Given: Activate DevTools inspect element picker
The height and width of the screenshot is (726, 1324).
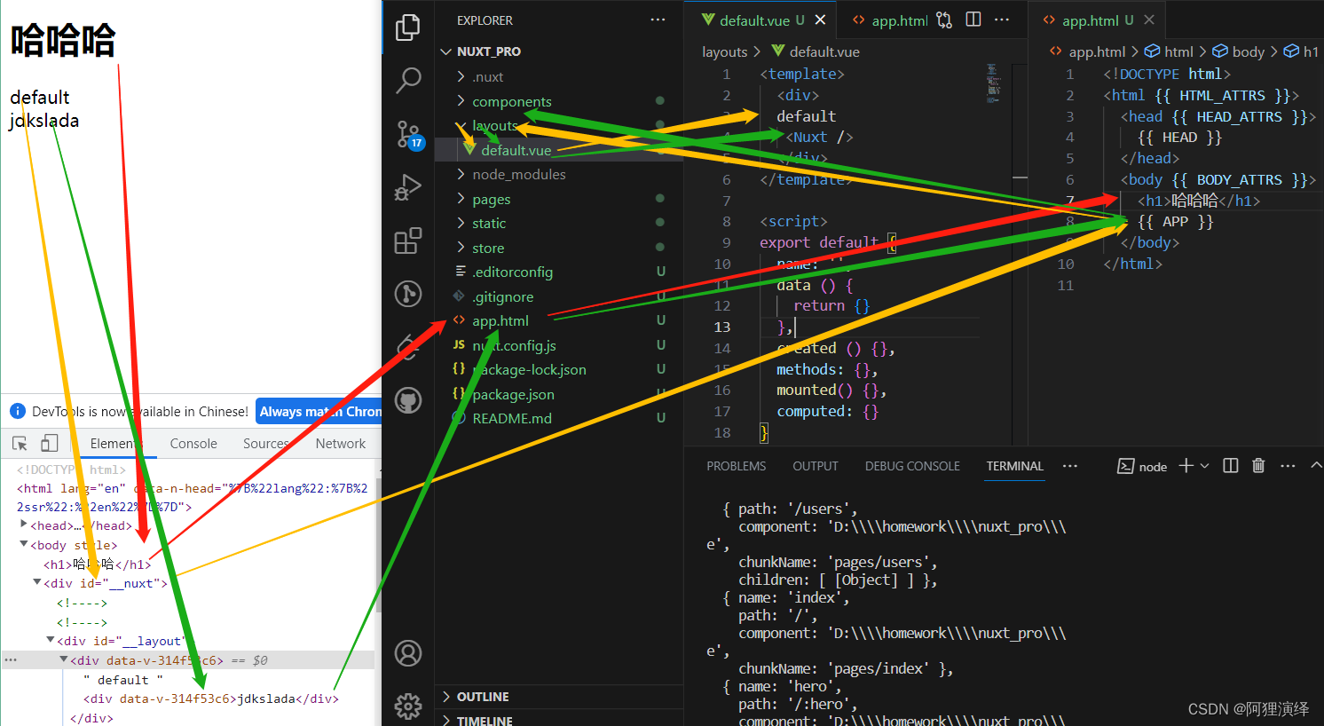Looking at the screenshot, I should click(20, 443).
